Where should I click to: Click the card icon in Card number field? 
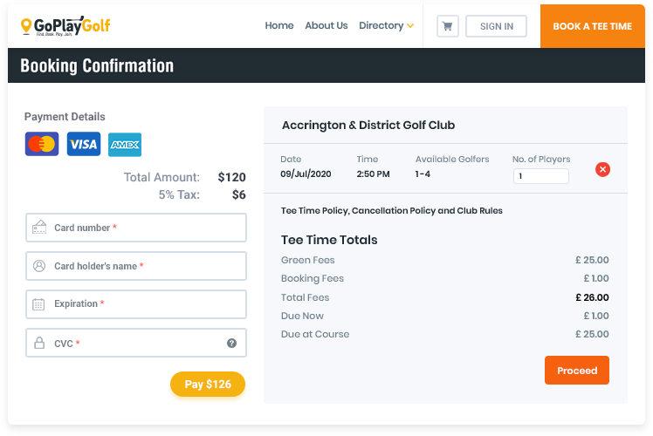(39, 227)
